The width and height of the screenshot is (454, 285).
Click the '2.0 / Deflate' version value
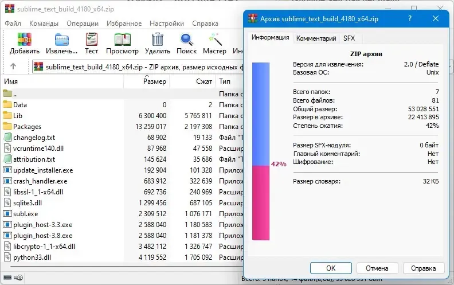421,64
